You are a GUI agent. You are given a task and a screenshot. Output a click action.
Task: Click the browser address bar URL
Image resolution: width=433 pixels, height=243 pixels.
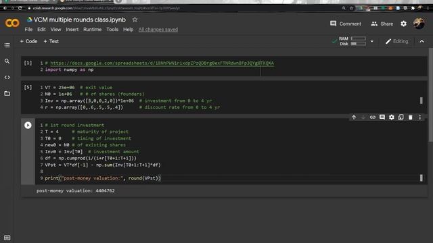[106, 8]
